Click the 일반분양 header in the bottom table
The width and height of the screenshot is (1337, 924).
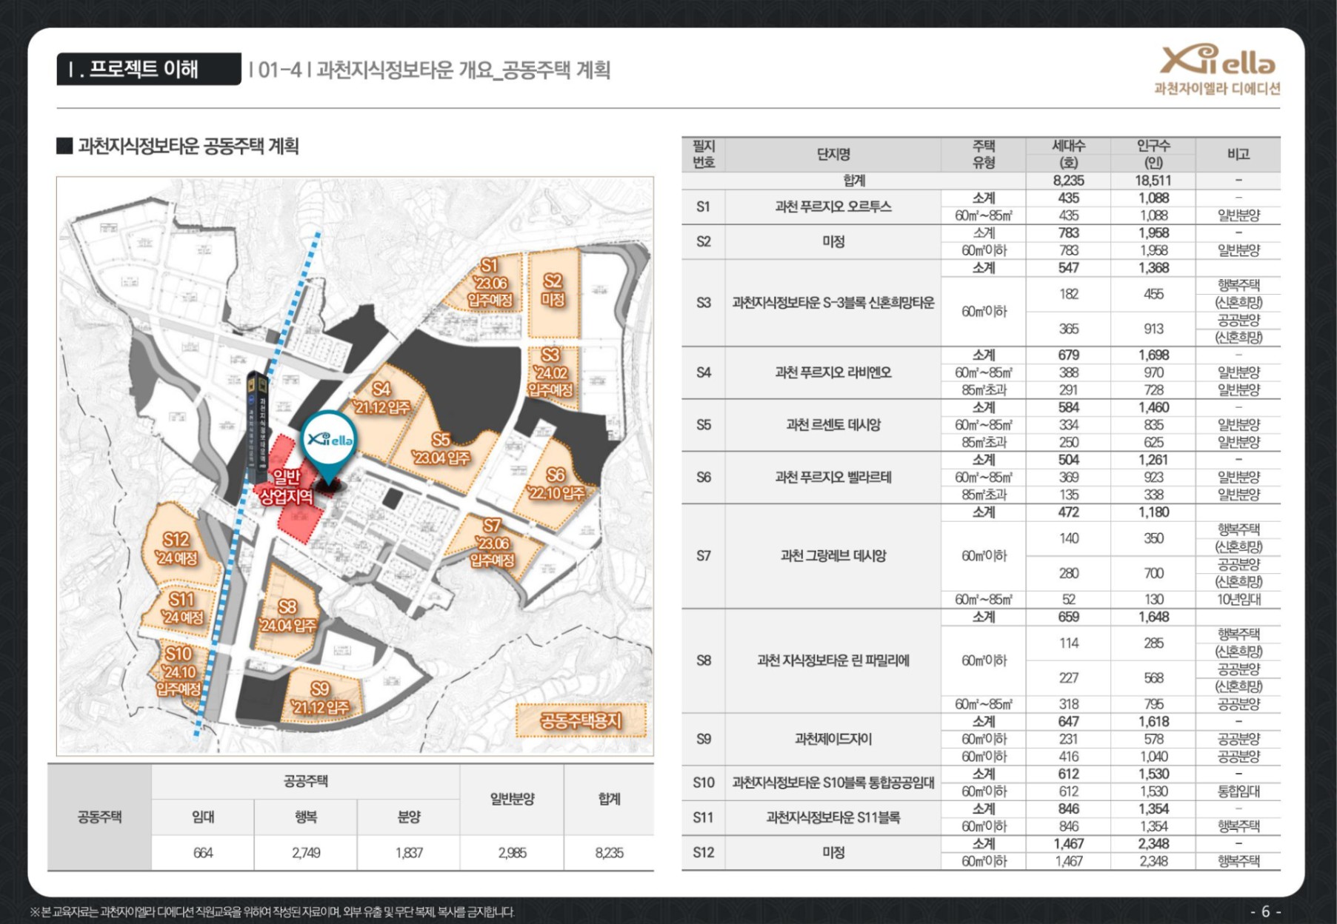[512, 799]
